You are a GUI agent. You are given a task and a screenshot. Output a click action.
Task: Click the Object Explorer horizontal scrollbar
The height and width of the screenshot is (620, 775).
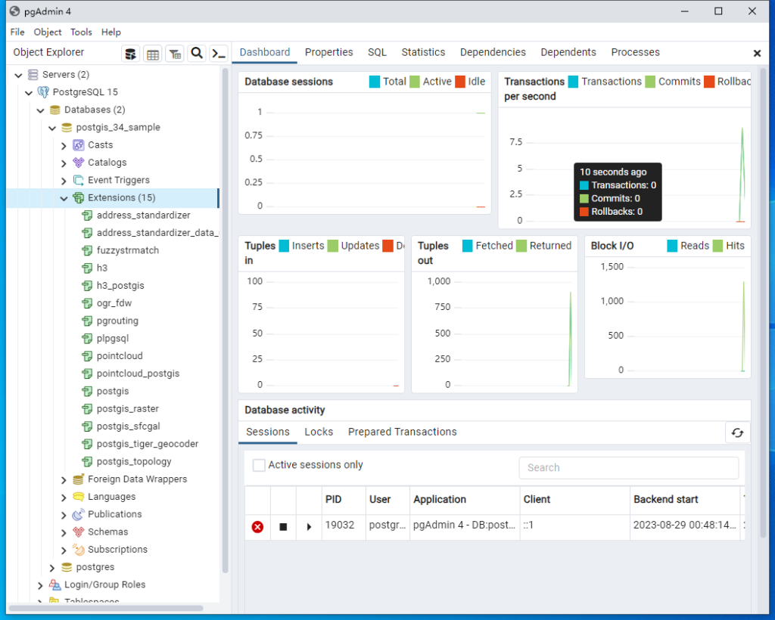(x=106, y=608)
